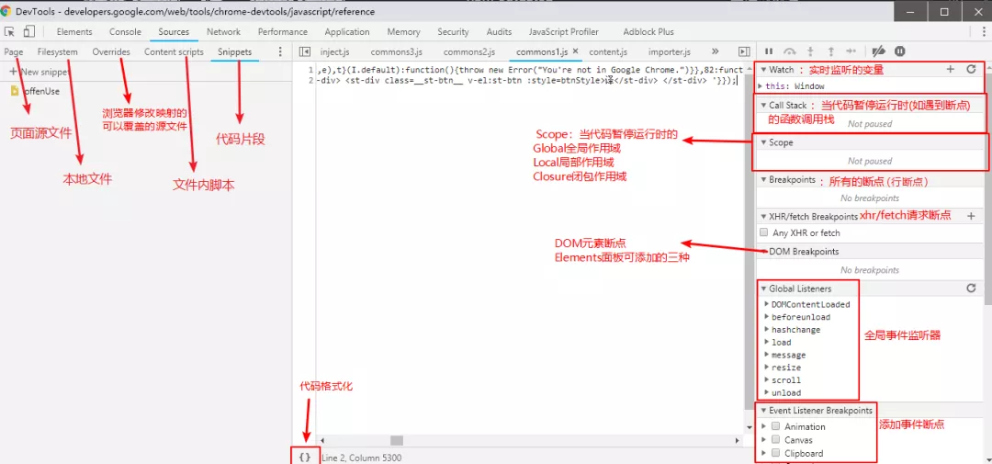
Task: Pretty print code with braces icon
Action: (305, 457)
